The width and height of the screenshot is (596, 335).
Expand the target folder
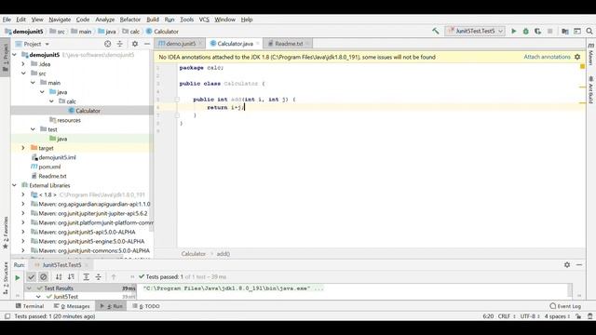pos(23,148)
